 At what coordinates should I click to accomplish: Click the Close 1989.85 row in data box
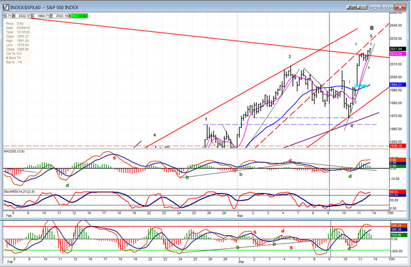coord(18,49)
